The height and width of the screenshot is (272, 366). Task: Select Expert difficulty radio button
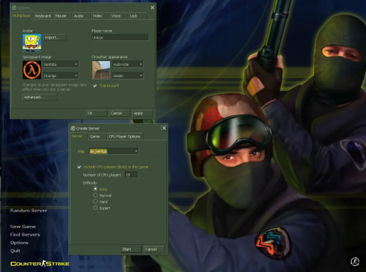tap(95, 208)
